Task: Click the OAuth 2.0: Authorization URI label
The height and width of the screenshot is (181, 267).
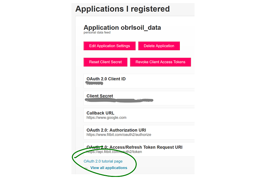Action: point(116,130)
